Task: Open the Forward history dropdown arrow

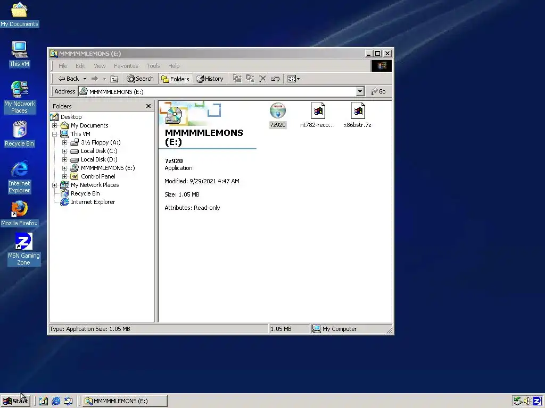Action: (104, 79)
